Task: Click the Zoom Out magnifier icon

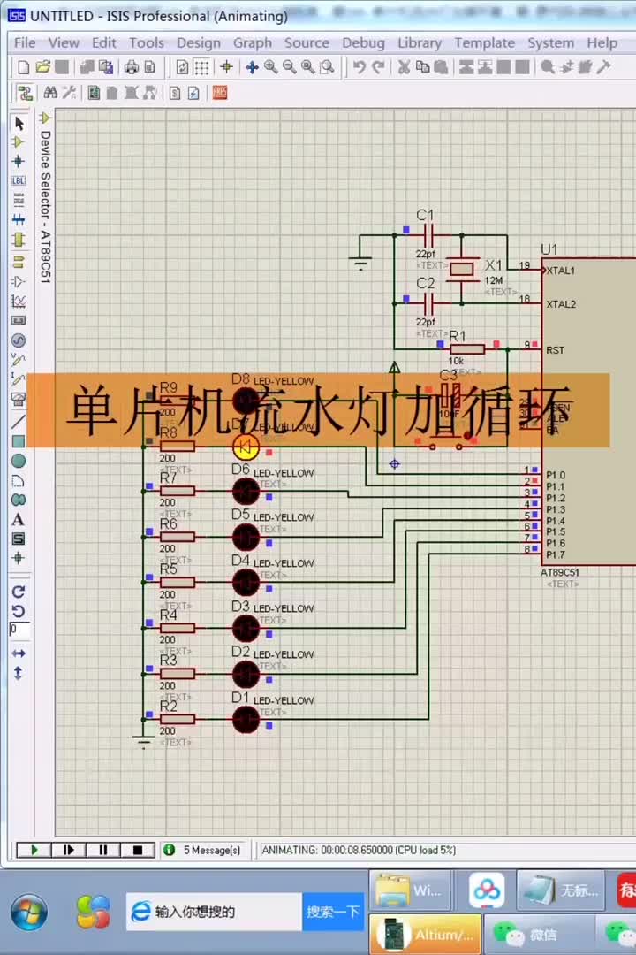Action: pyautogui.click(x=290, y=67)
